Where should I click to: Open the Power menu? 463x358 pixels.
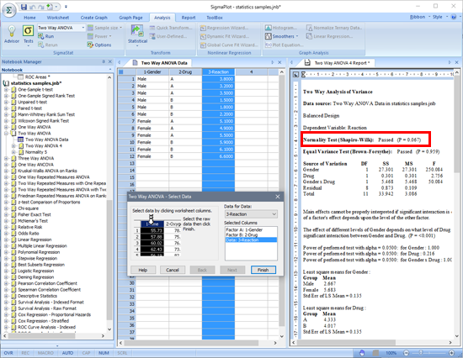click(x=99, y=36)
